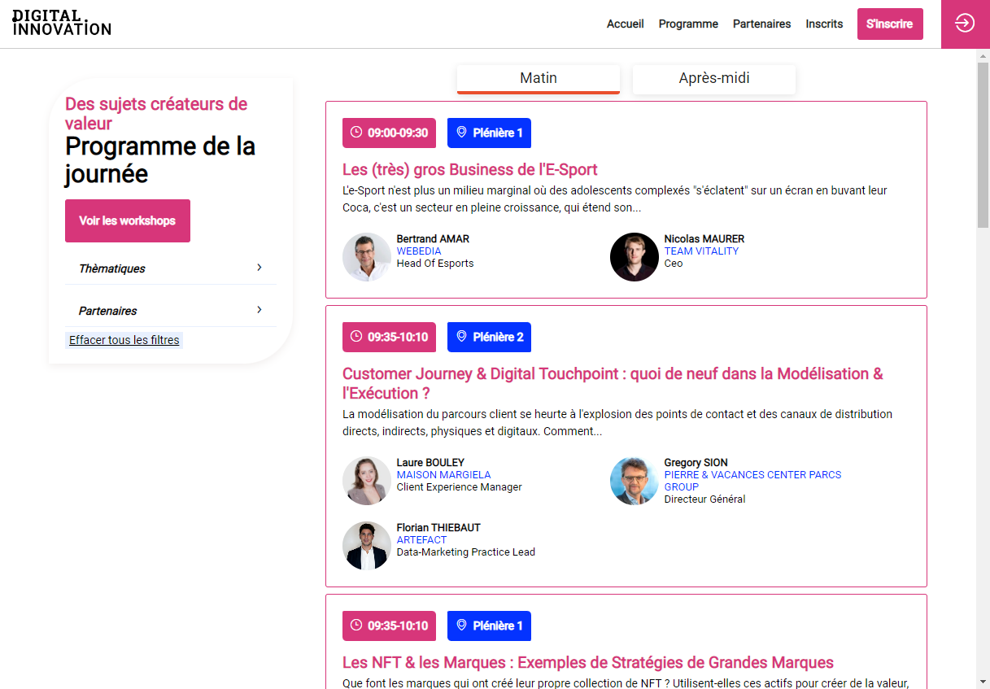Click the S'inscrire button

pos(890,24)
